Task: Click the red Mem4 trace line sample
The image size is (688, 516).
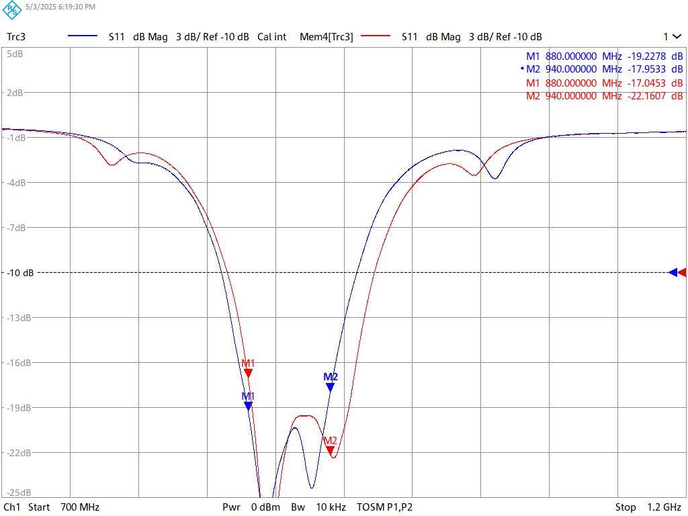Action: point(376,36)
